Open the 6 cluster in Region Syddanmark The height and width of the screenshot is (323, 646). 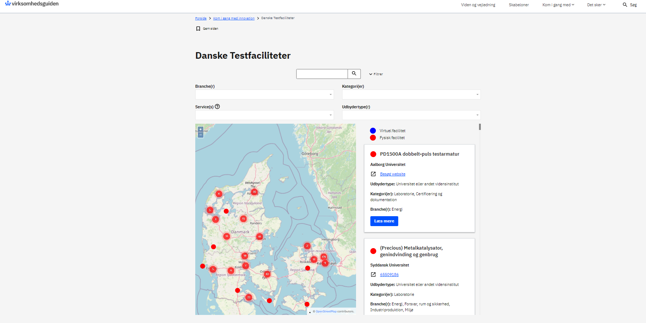pos(231,271)
